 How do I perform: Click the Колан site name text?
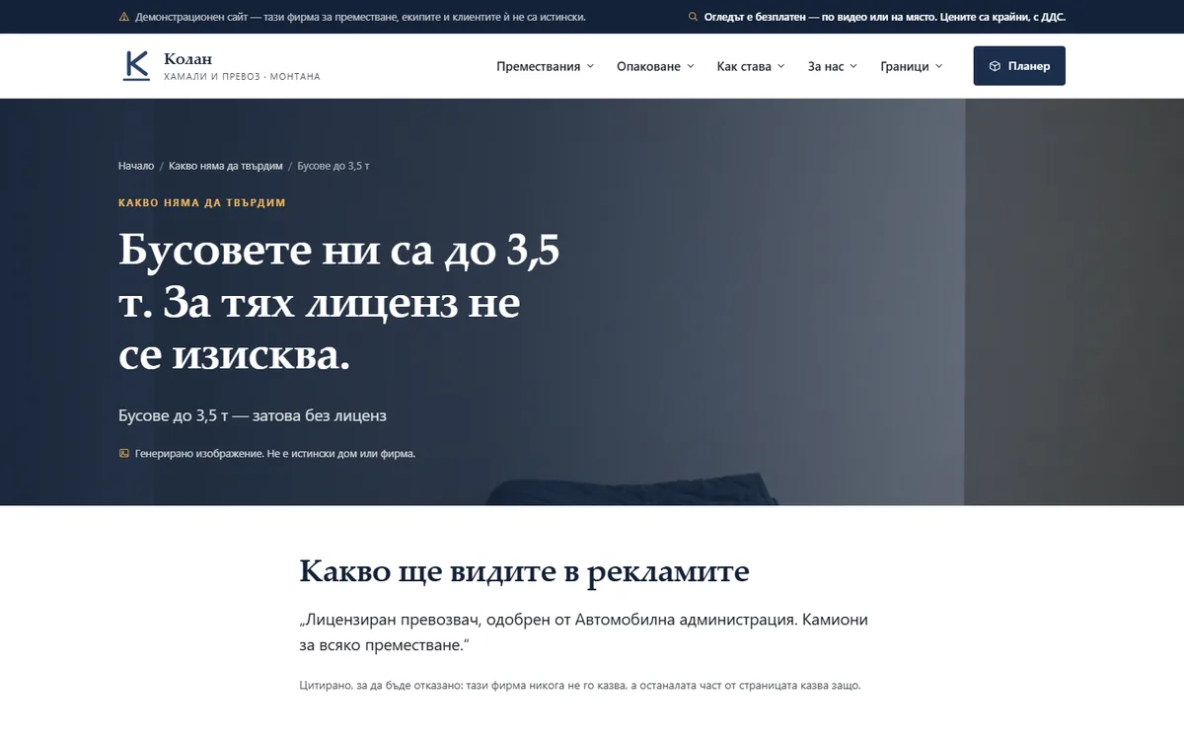188,59
